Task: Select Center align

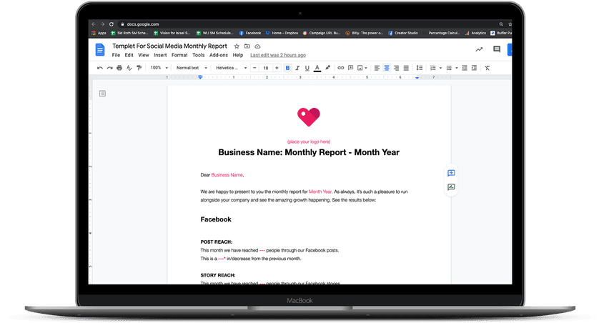Action: pos(387,68)
